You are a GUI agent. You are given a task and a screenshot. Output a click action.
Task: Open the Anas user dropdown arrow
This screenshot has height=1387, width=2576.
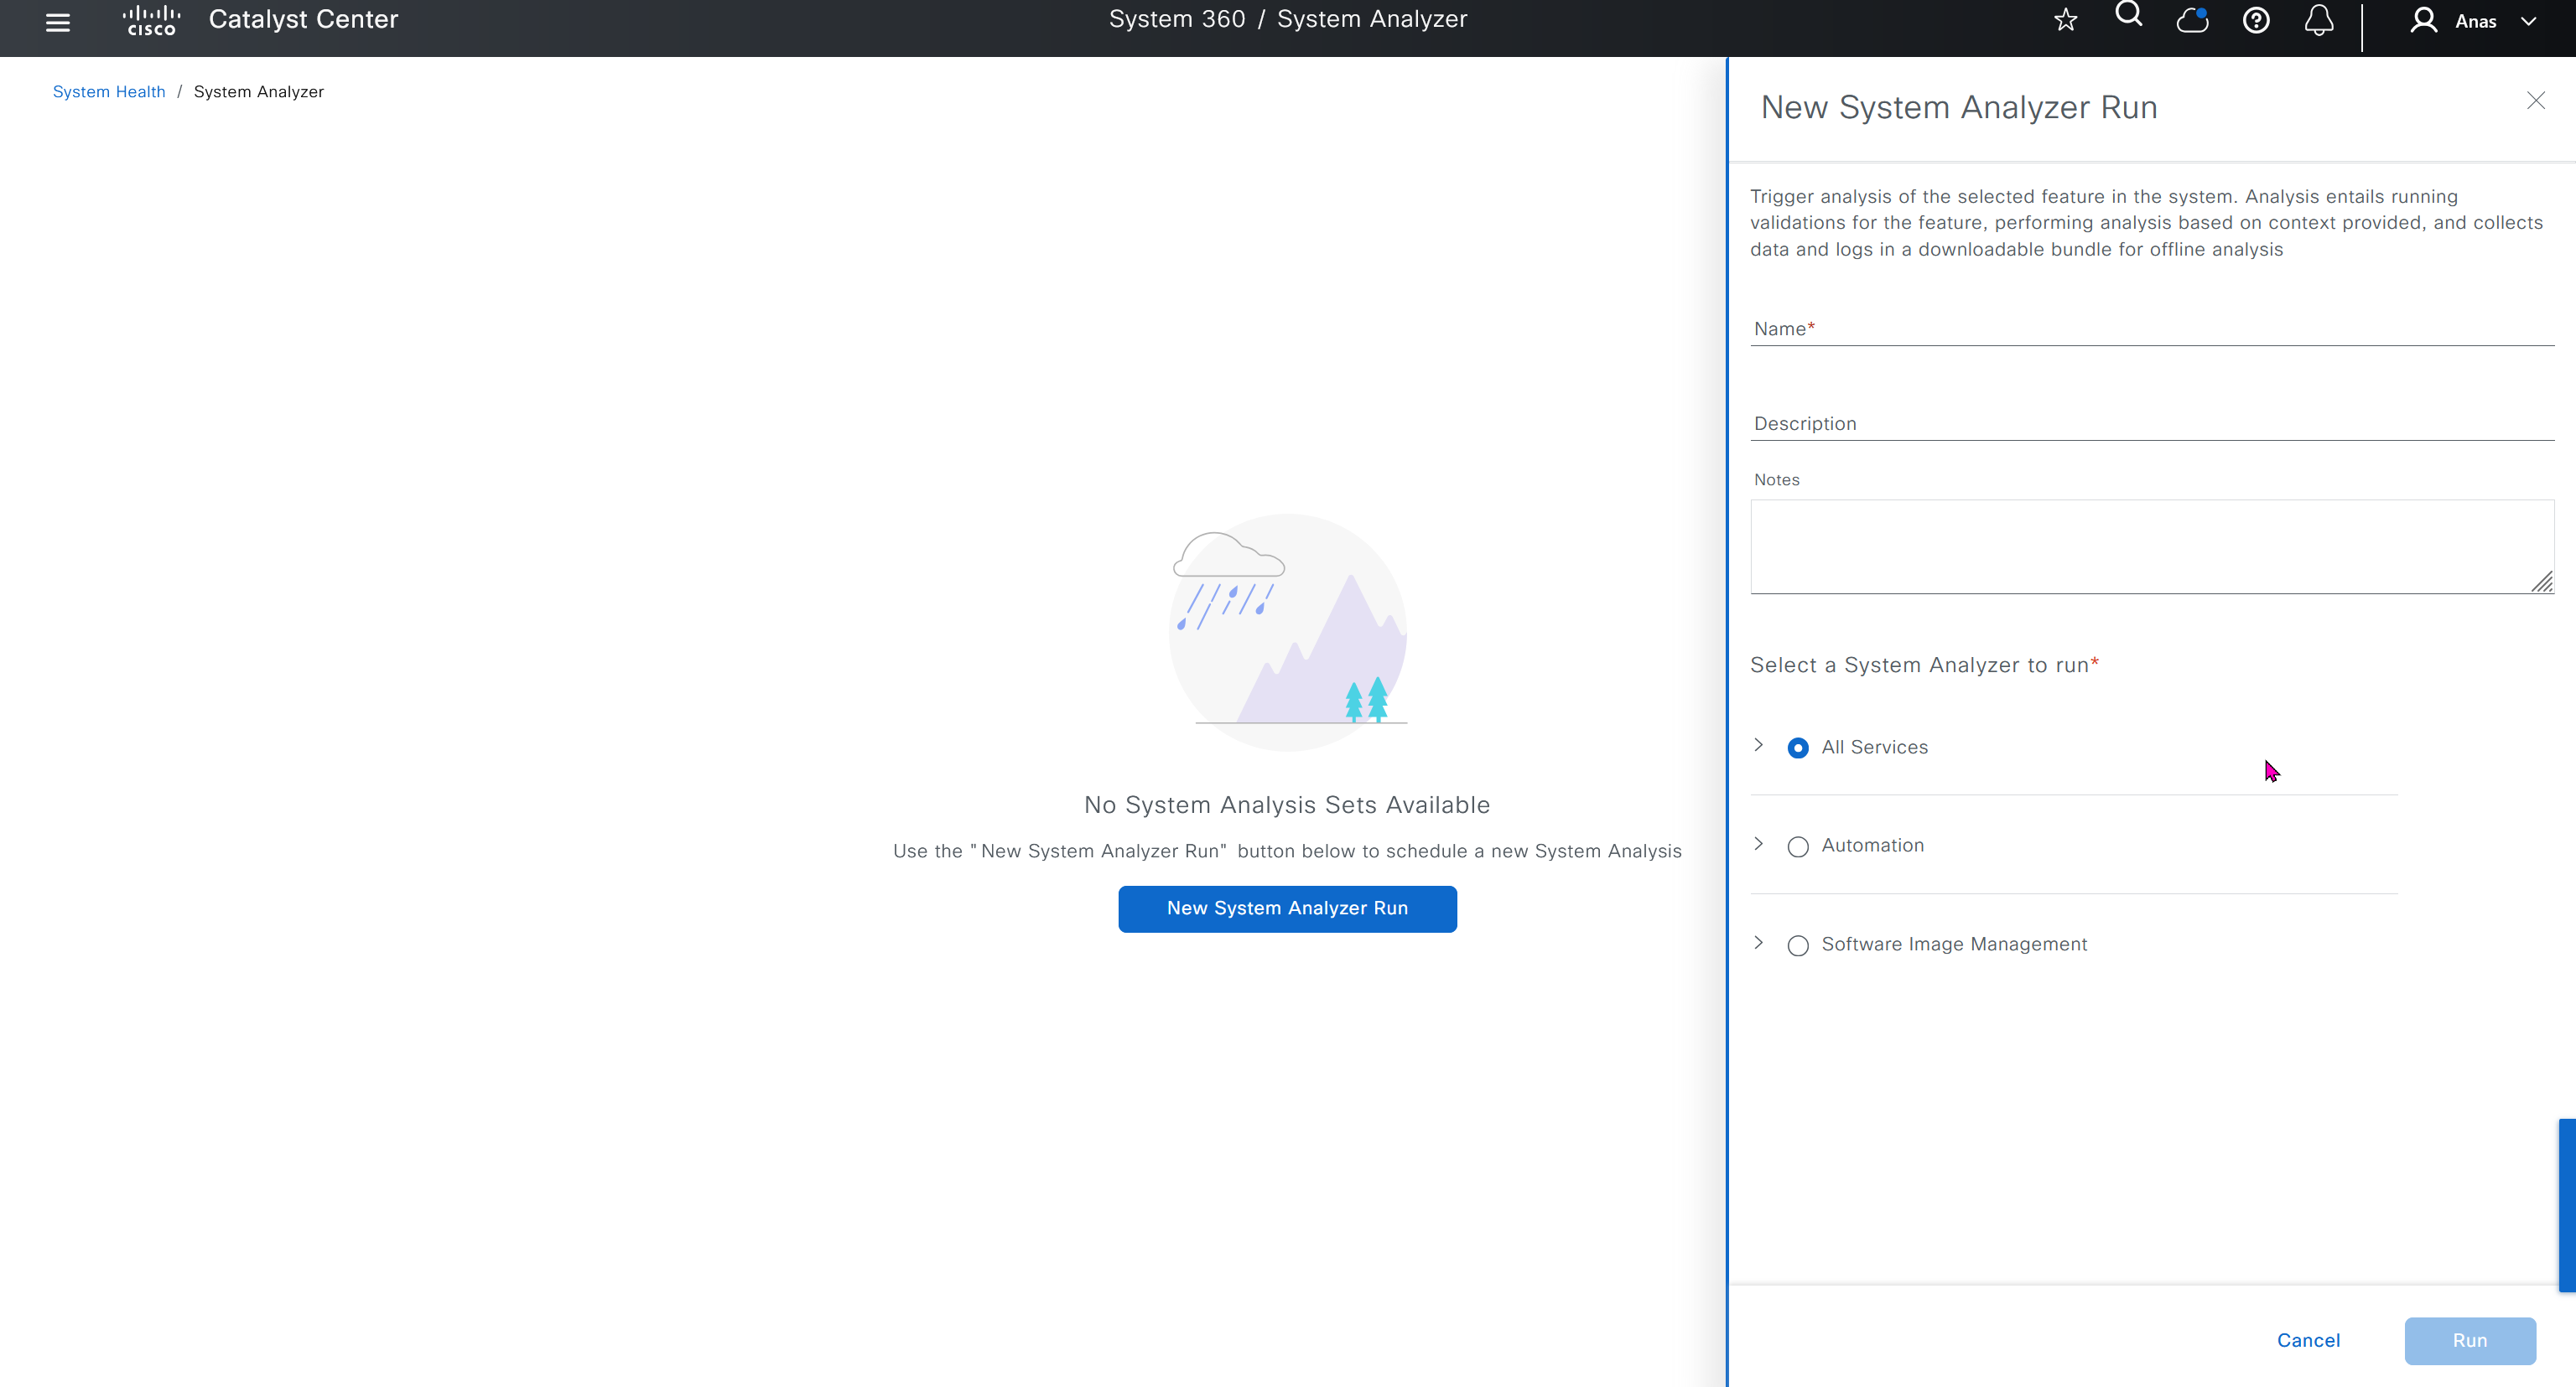2529,21
